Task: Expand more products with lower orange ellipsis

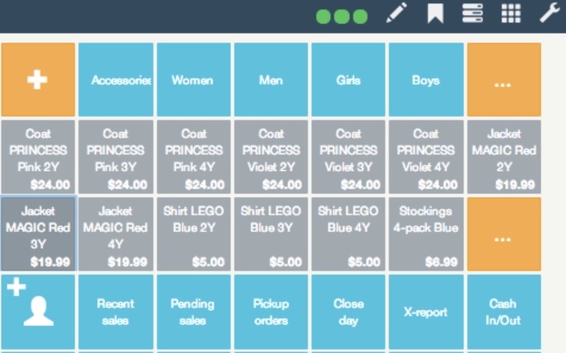Action: point(504,234)
